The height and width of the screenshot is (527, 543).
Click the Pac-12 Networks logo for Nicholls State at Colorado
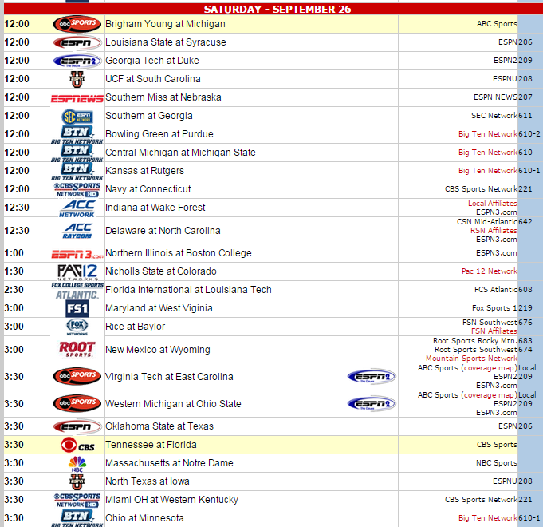[x=77, y=271]
